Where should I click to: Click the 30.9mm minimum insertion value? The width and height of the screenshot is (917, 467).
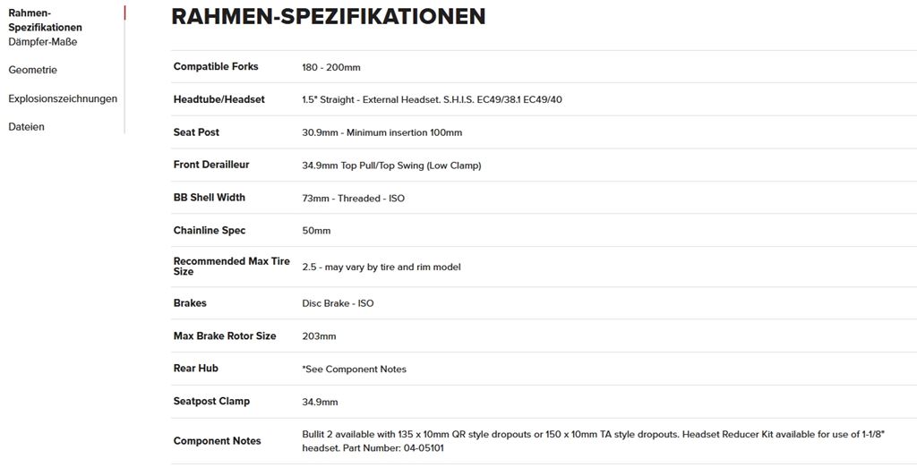[382, 132]
